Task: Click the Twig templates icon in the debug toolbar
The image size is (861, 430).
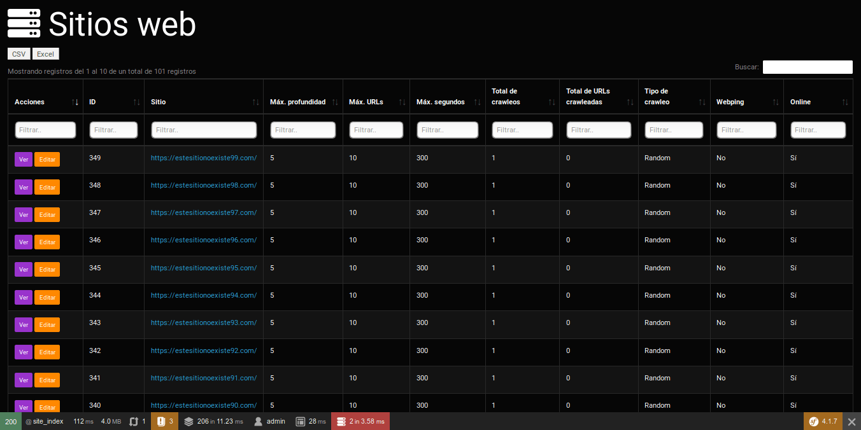Action: pos(189,421)
